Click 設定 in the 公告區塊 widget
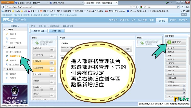 pos(128,49)
